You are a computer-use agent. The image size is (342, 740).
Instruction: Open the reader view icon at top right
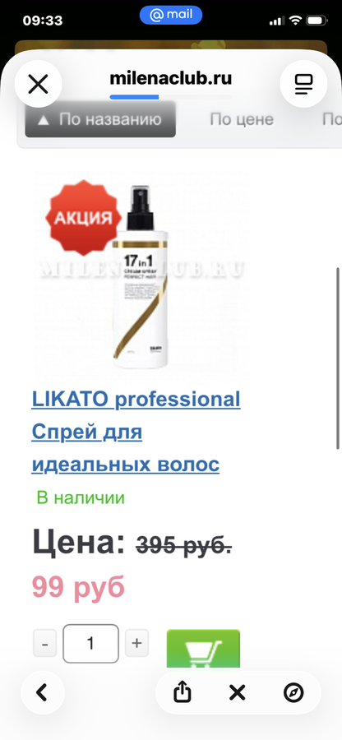tap(303, 85)
